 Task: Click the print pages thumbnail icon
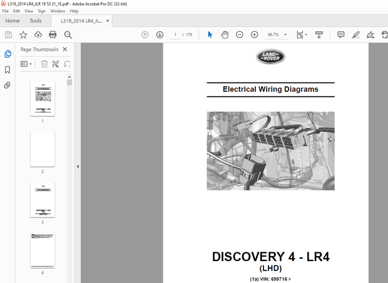tap(56, 64)
